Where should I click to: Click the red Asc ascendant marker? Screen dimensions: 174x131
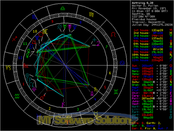(x=26, y=66)
